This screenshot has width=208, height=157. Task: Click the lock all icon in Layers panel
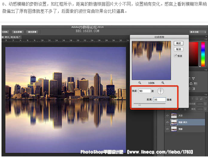pos(185,109)
